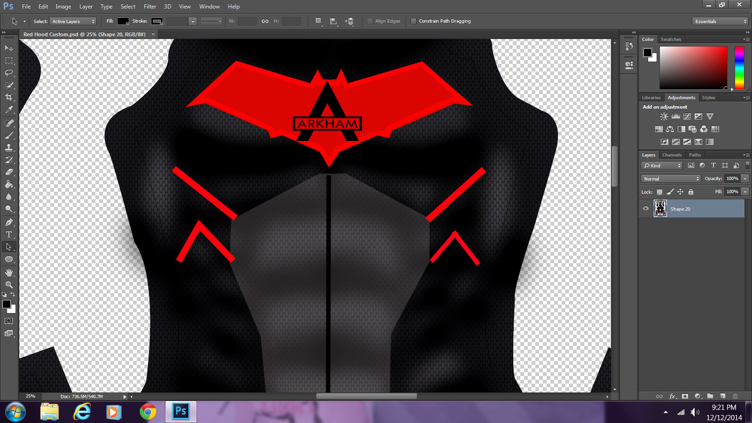Select the Pen tool

tap(9, 222)
